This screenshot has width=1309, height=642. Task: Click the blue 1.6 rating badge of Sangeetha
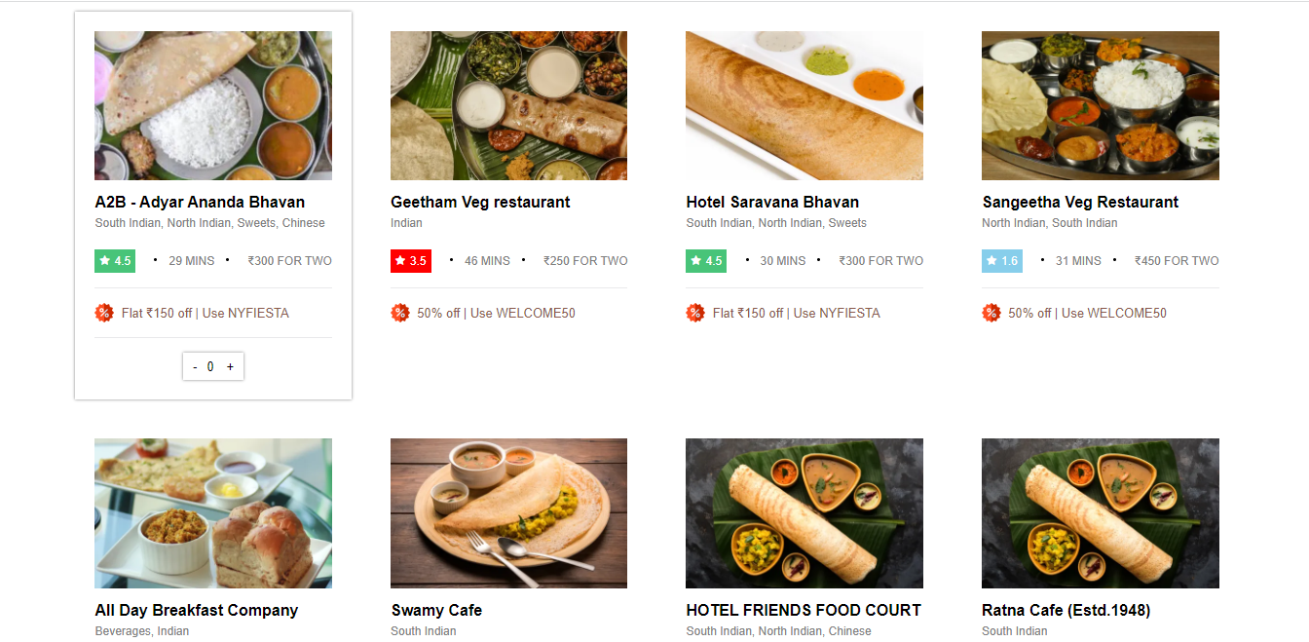pyautogui.click(x=1002, y=261)
